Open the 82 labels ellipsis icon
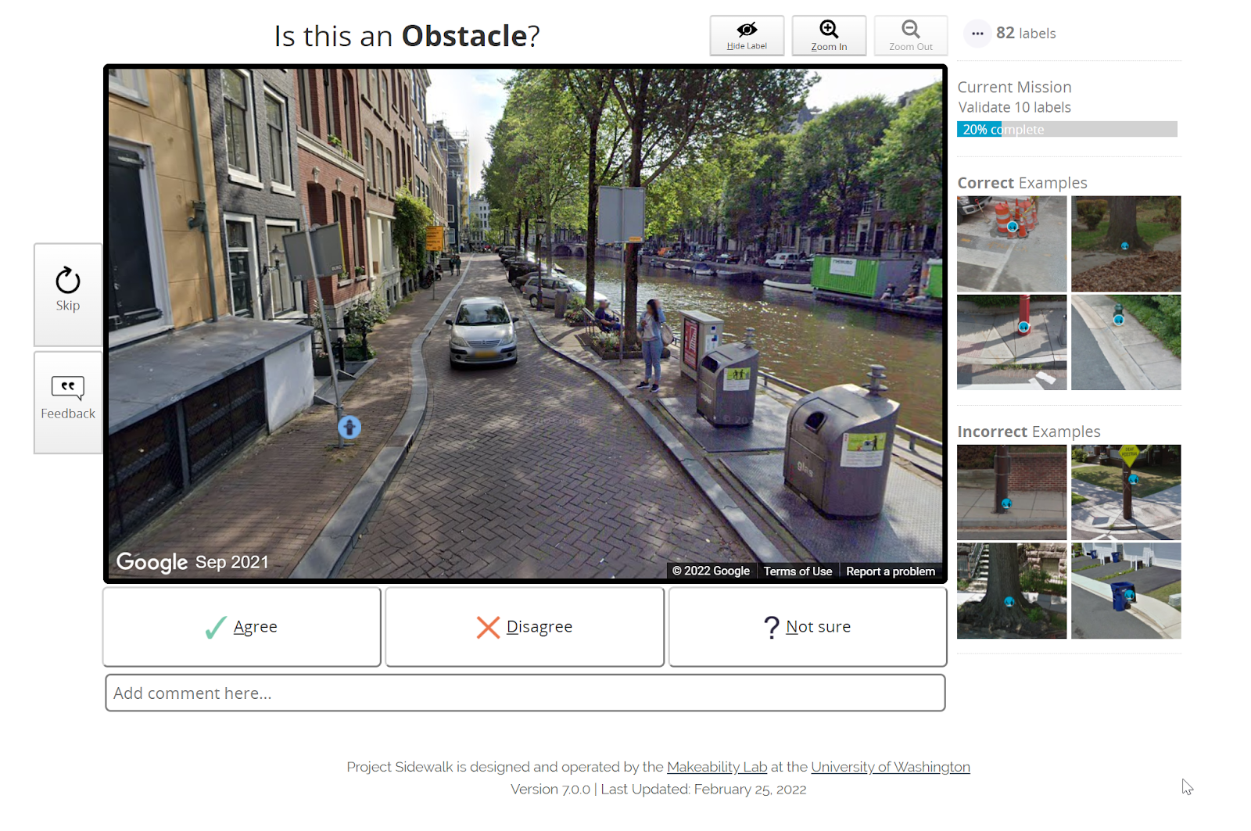 point(977,33)
